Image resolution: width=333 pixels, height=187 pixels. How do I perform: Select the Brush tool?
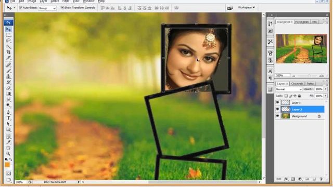pos(8,71)
